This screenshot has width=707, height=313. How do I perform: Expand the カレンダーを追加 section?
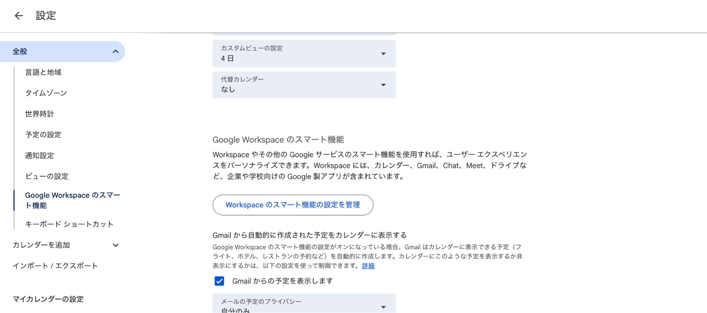(116, 245)
